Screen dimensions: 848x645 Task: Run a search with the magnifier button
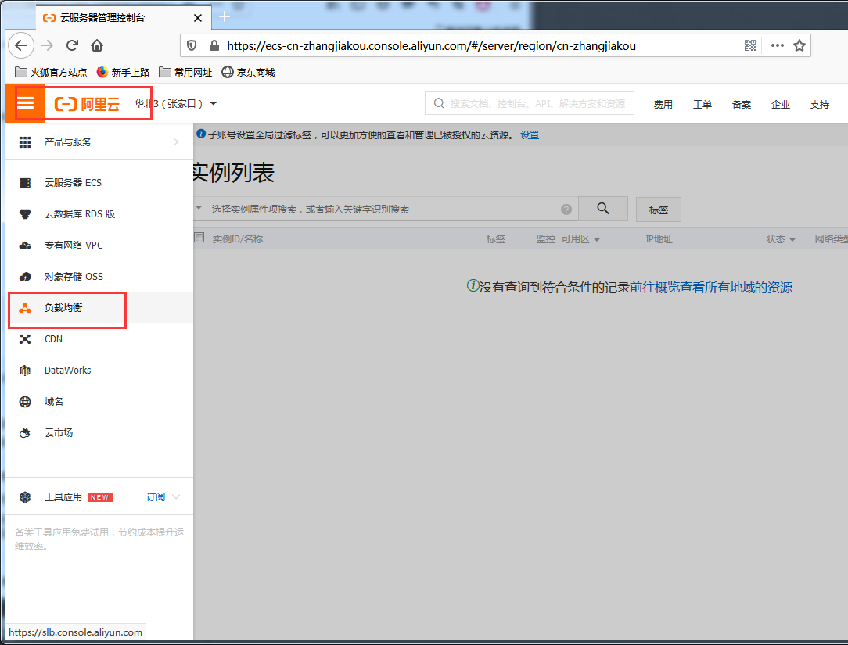tap(602, 209)
